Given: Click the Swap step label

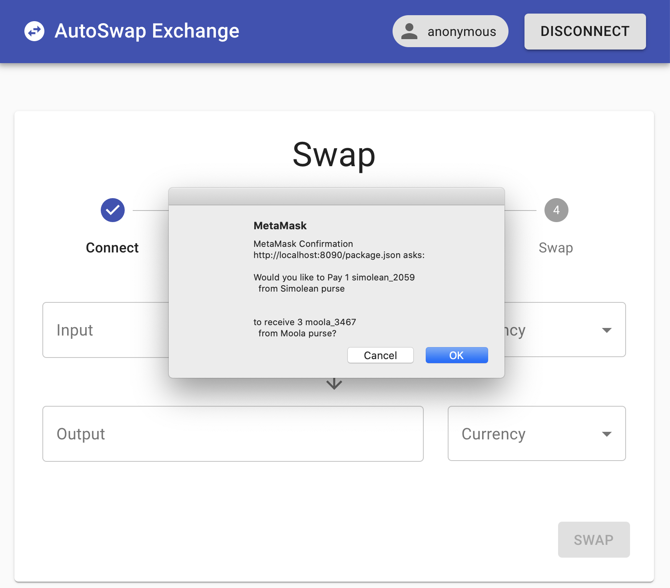Looking at the screenshot, I should (556, 248).
